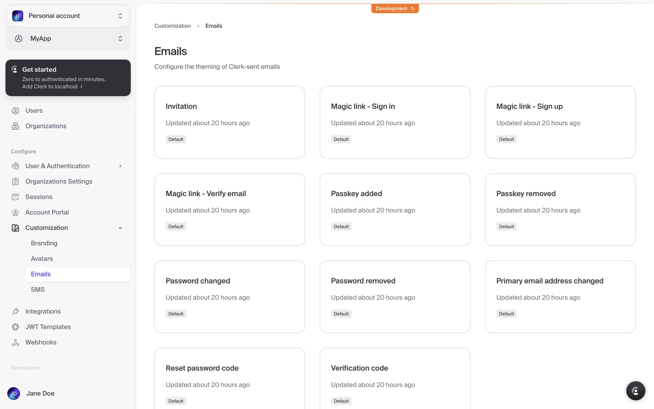Collapse the Customization menu section
This screenshot has height=409, width=654.
(120, 228)
